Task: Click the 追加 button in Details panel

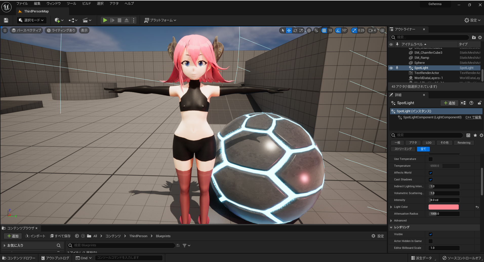Action: click(450, 103)
